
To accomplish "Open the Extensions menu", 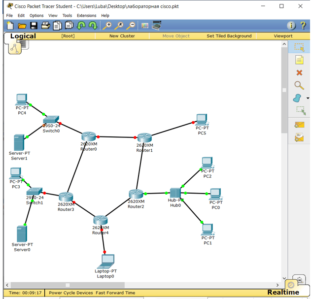I will point(86,16).
